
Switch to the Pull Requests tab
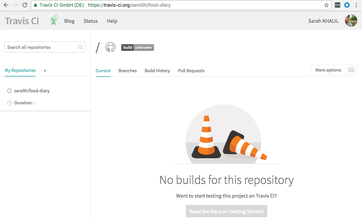(x=191, y=71)
